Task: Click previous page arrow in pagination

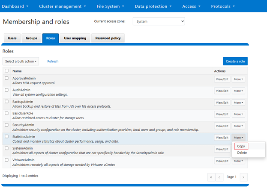Action: tap(219, 176)
